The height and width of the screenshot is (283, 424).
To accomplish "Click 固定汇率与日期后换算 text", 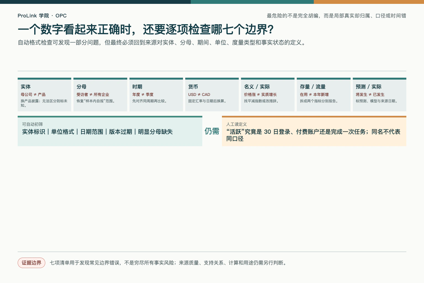I will point(208,101).
